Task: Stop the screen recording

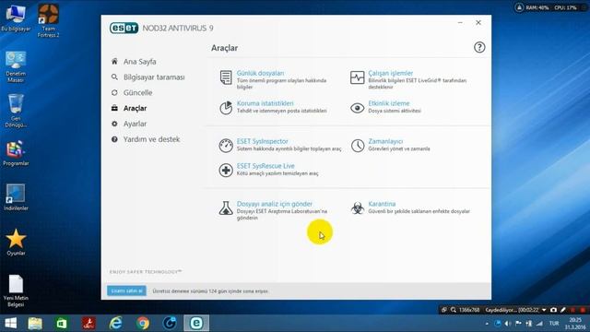Action: 583,310
